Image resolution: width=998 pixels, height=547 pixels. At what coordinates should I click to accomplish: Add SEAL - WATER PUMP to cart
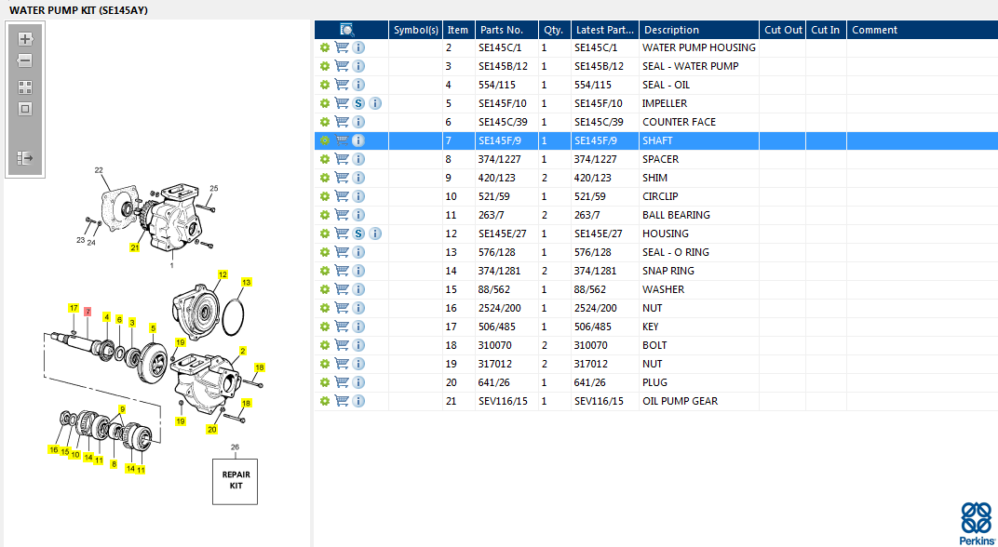342,66
